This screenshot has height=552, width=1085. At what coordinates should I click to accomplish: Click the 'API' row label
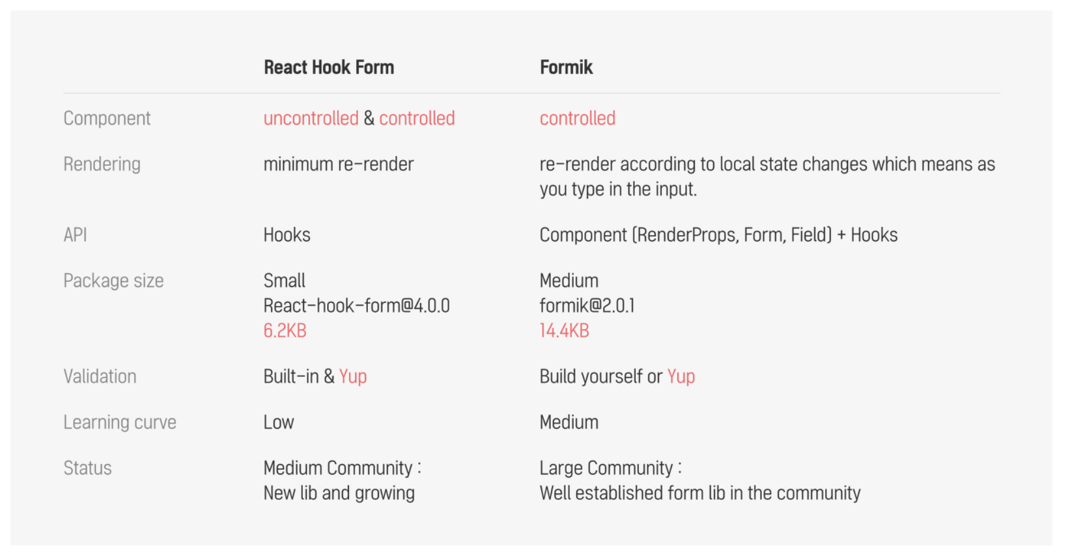tap(75, 235)
